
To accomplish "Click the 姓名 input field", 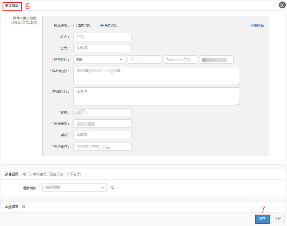I will [102, 37].
